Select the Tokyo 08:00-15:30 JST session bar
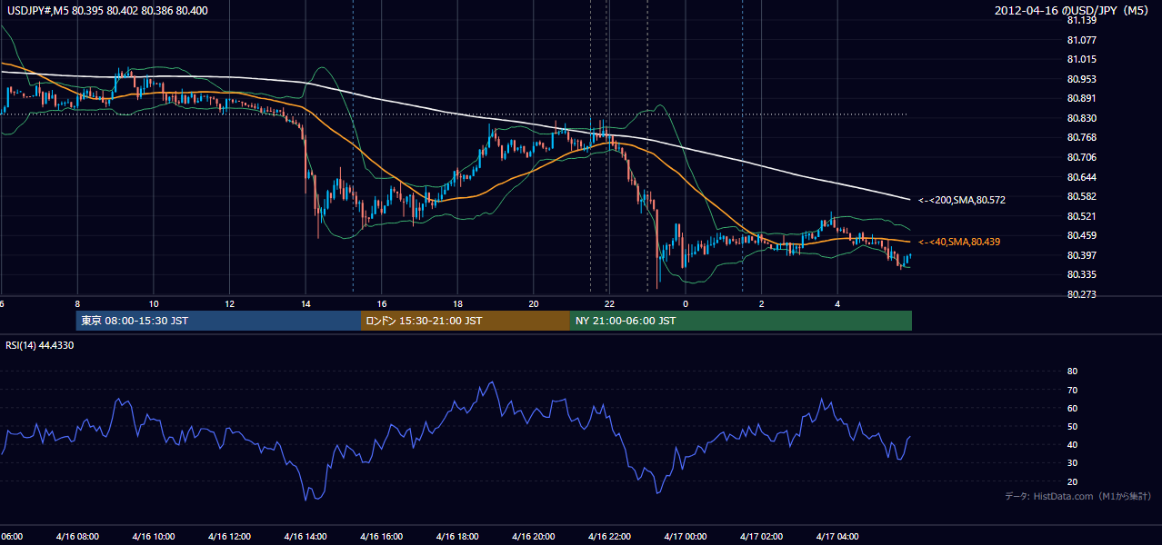Image resolution: width=1162 pixels, height=545 pixels. (218, 321)
